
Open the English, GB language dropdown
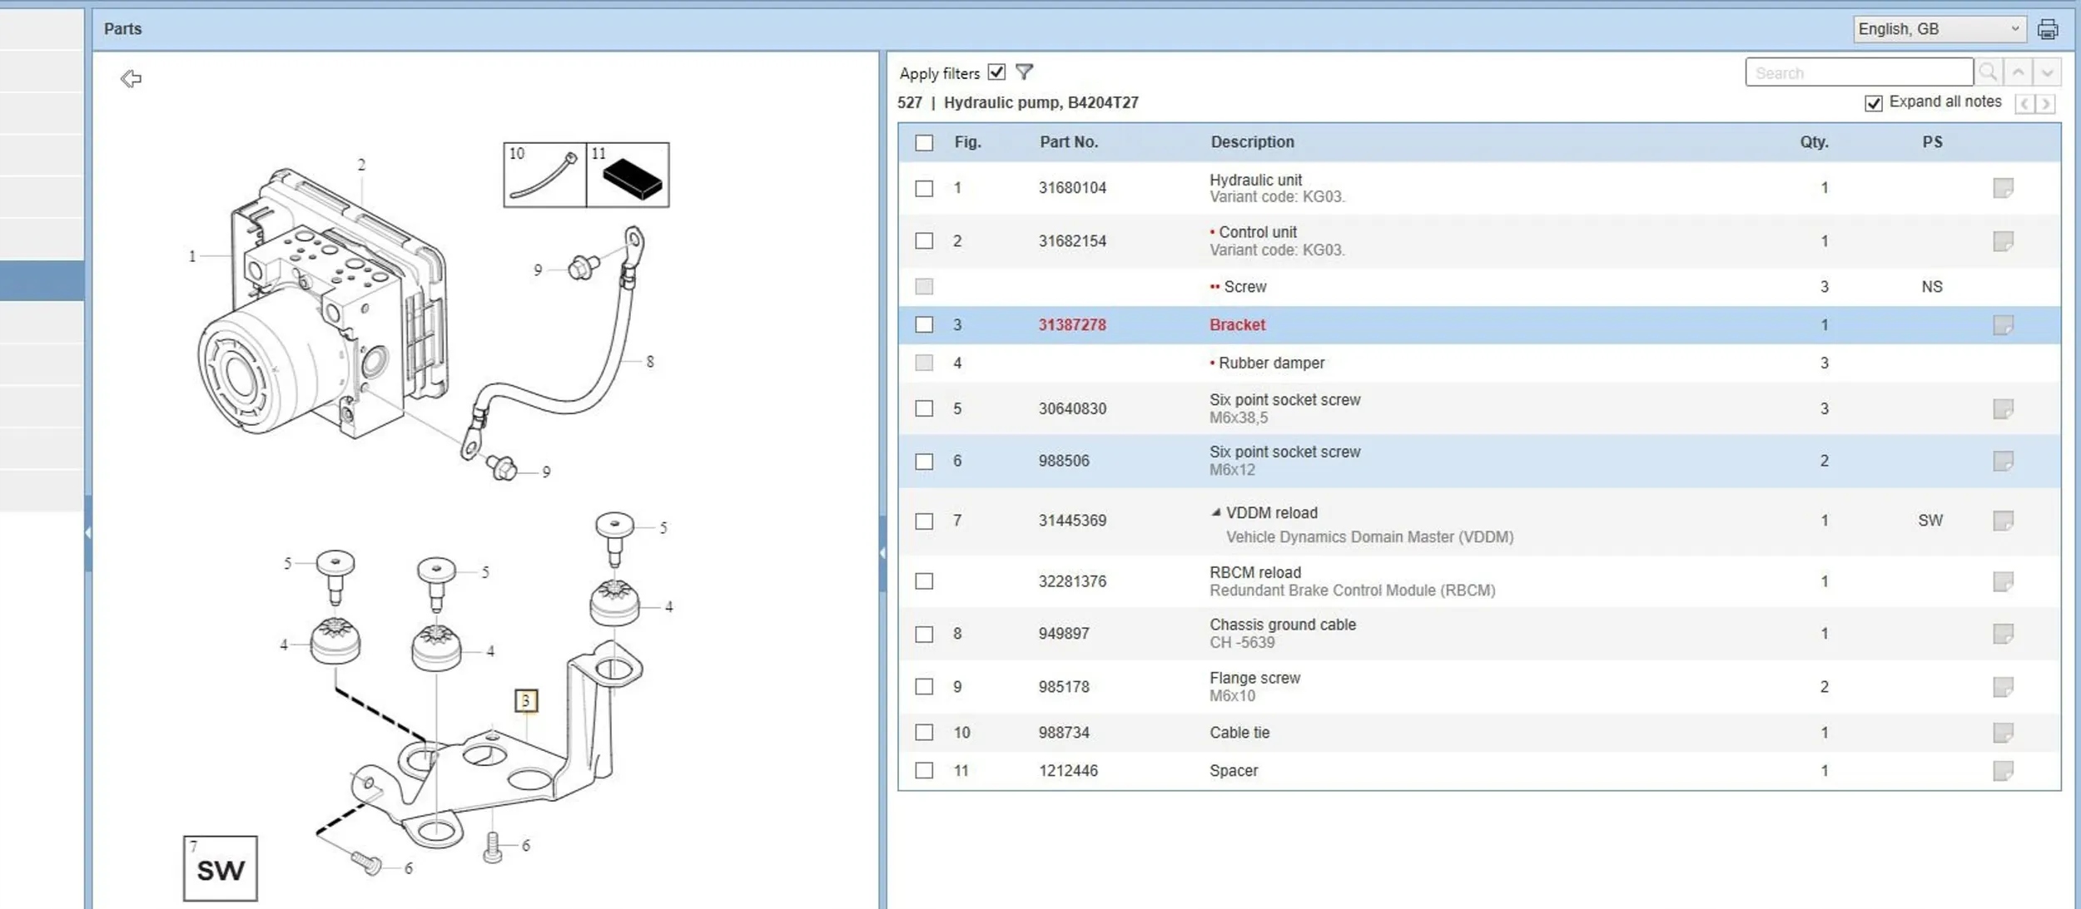click(1938, 29)
